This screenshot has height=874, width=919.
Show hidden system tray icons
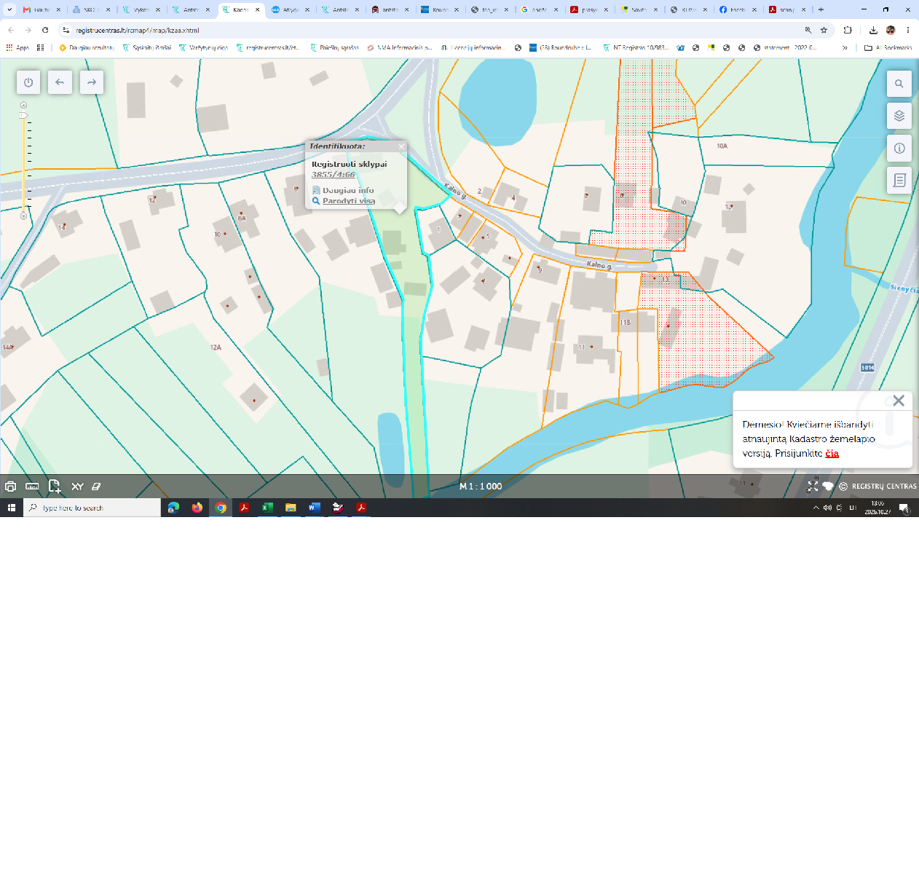click(816, 508)
